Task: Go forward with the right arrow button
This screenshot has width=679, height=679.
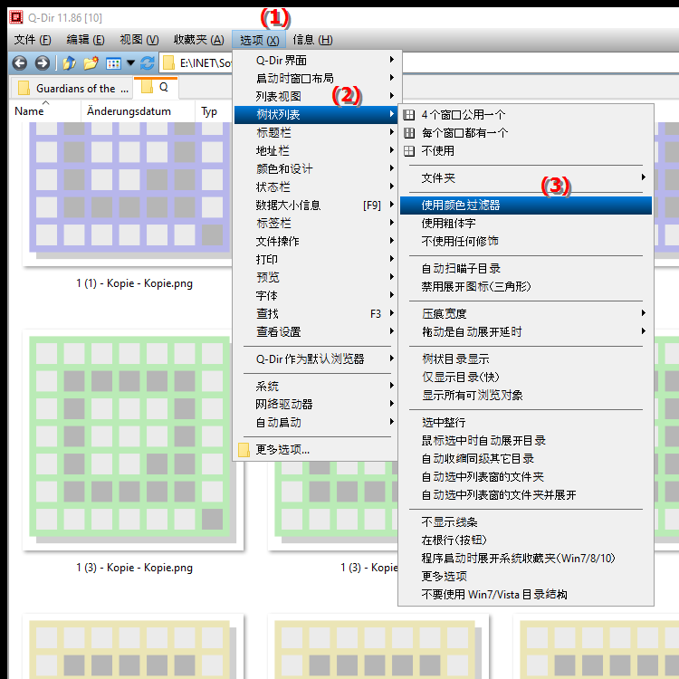Action: [42, 63]
